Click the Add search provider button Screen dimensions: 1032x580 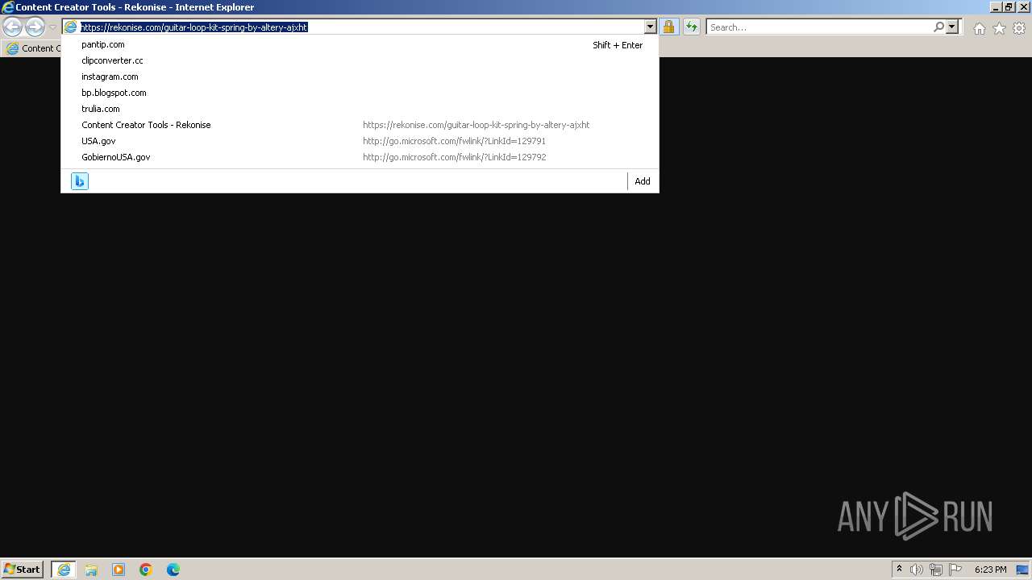tap(643, 181)
